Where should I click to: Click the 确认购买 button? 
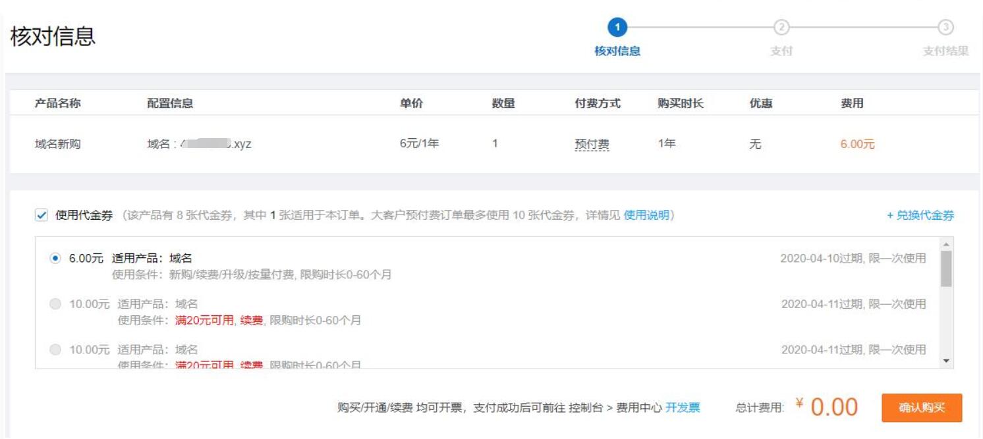pyautogui.click(x=922, y=407)
